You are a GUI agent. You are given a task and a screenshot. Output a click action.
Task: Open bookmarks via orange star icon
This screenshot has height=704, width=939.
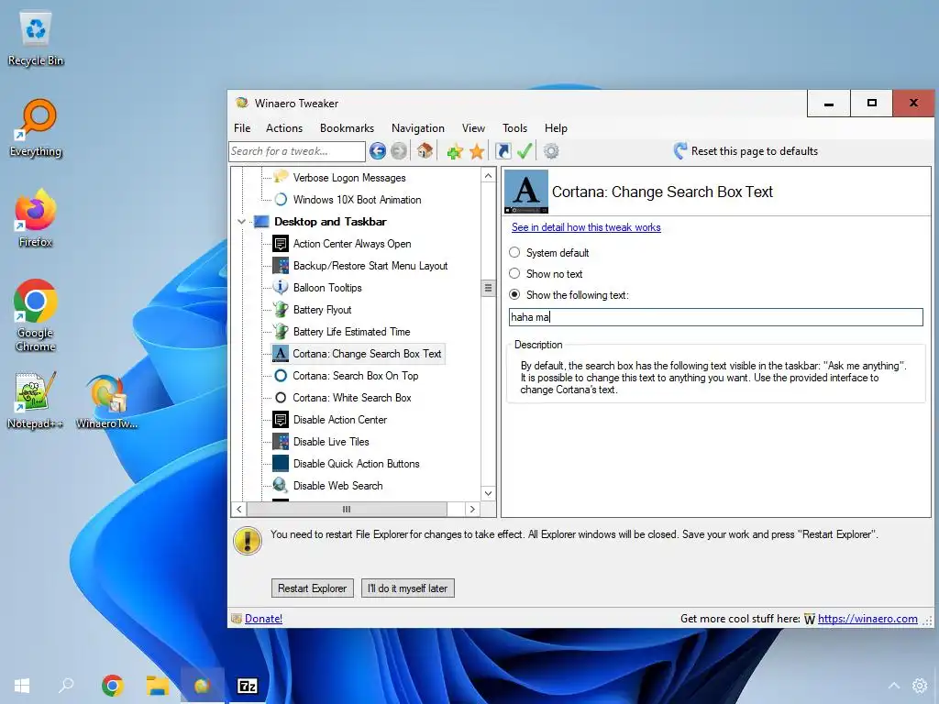(477, 151)
